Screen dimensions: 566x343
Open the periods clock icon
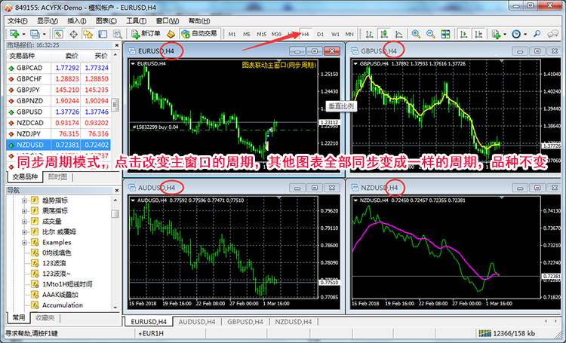tap(516, 34)
